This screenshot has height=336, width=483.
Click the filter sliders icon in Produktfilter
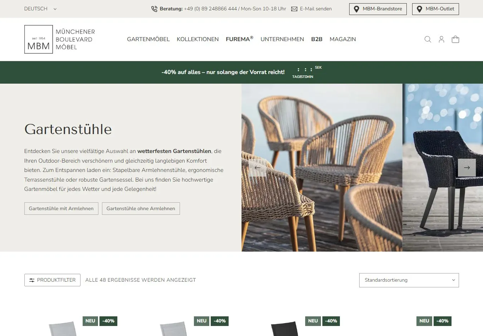pos(32,280)
